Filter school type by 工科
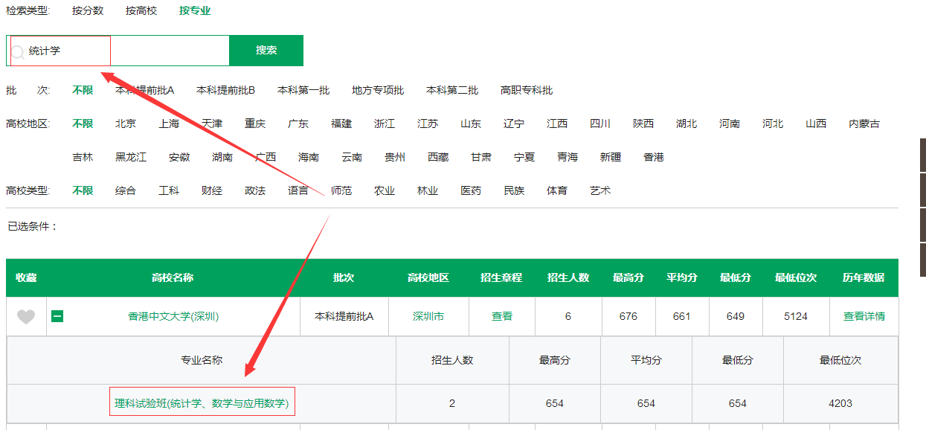Image resolution: width=926 pixels, height=430 pixels. tap(169, 190)
